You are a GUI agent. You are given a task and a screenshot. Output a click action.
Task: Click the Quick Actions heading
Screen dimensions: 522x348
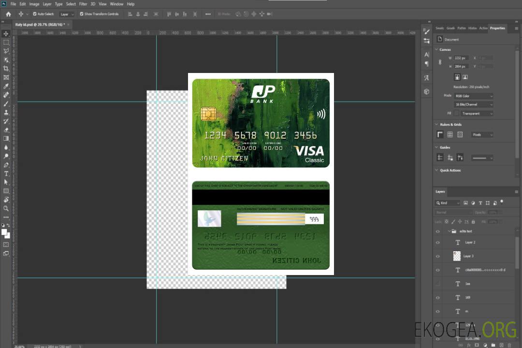click(x=450, y=171)
